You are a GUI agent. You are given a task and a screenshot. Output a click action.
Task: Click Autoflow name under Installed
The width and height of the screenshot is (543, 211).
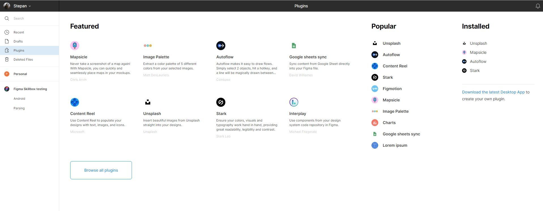478,61
